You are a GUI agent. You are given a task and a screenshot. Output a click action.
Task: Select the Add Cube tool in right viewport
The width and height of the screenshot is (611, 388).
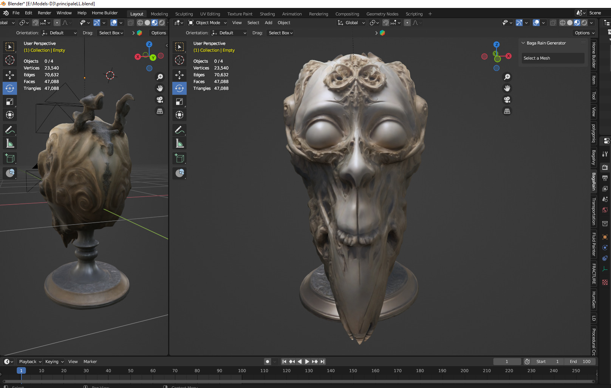(x=179, y=158)
